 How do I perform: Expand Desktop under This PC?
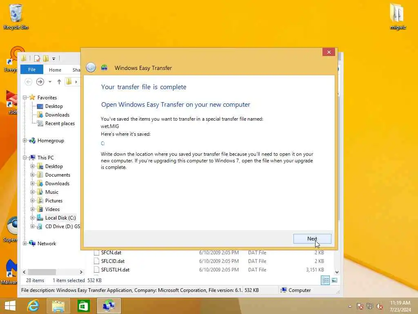tap(32, 166)
